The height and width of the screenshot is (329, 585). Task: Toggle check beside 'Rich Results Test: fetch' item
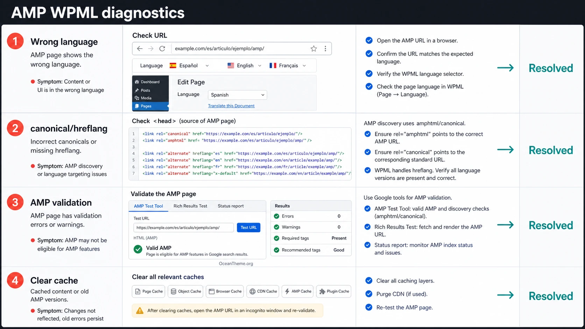tap(367, 227)
